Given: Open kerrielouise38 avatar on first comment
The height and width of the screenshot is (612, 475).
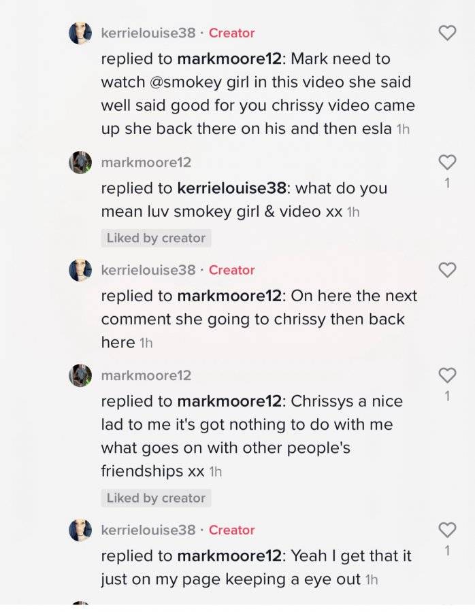Looking at the screenshot, I should (x=80, y=33).
